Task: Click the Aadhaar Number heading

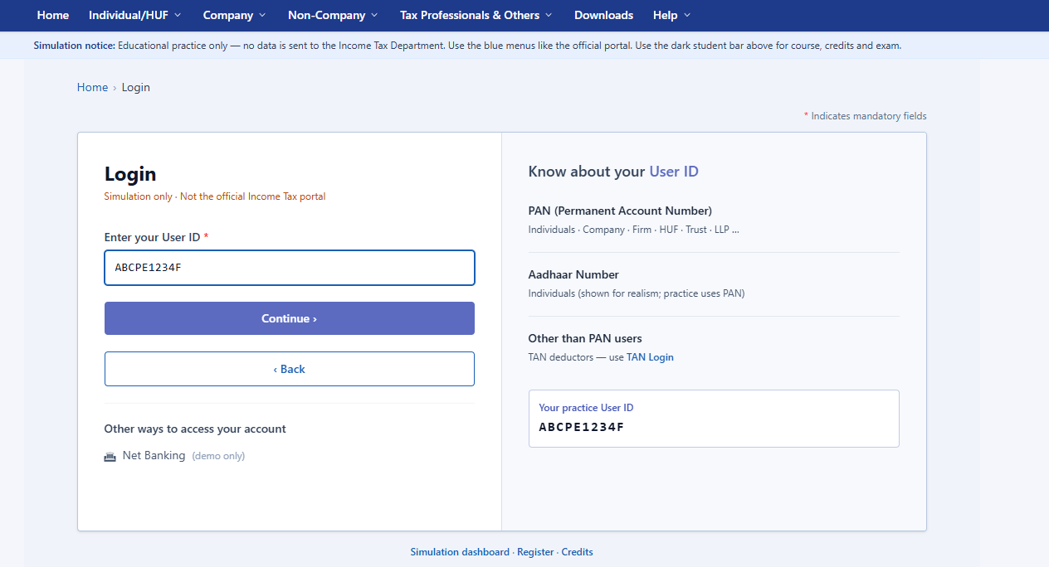Action: pyautogui.click(x=573, y=274)
